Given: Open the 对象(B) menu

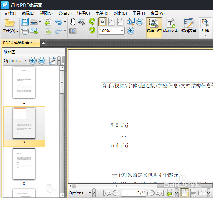Looking at the screenshot, I should tap(120, 13).
